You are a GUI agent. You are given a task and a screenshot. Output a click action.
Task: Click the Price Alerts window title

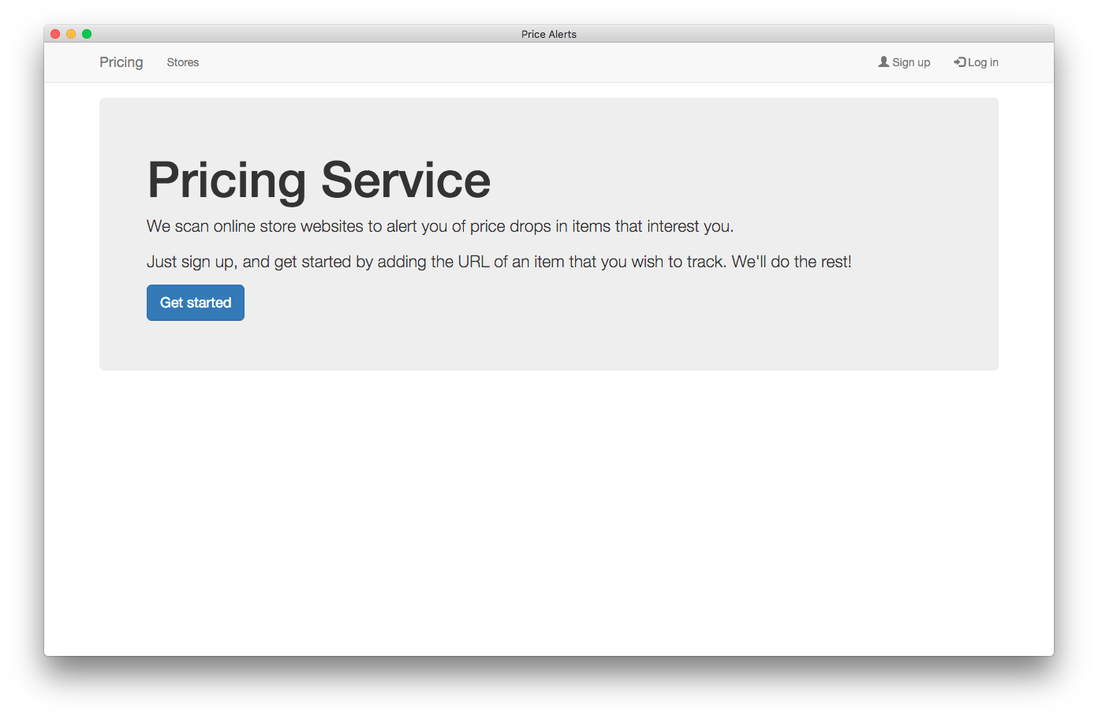click(x=549, y=34)
